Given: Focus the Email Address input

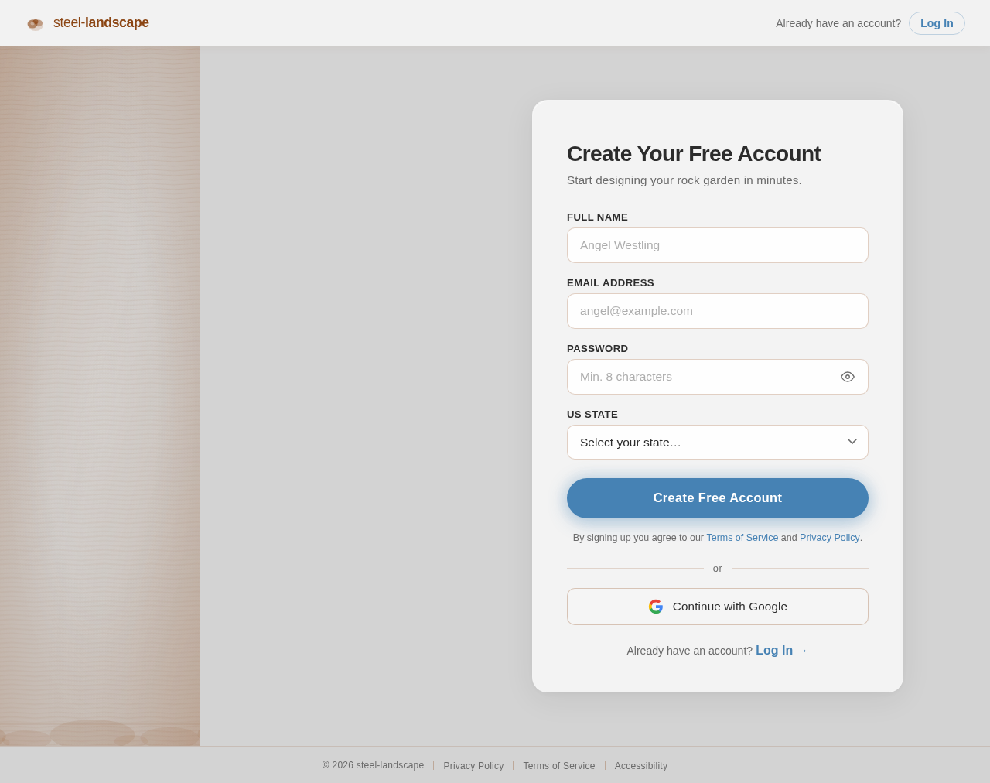Looking at the screenshot, I should click(x=718, y=311).
